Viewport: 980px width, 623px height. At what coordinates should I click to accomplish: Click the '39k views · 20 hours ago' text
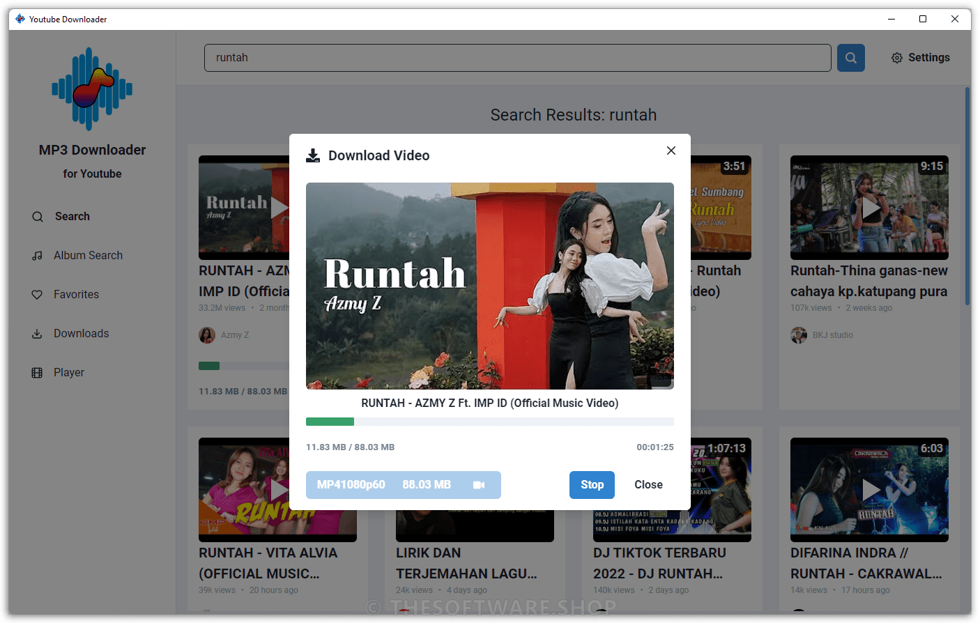(248, 590)
